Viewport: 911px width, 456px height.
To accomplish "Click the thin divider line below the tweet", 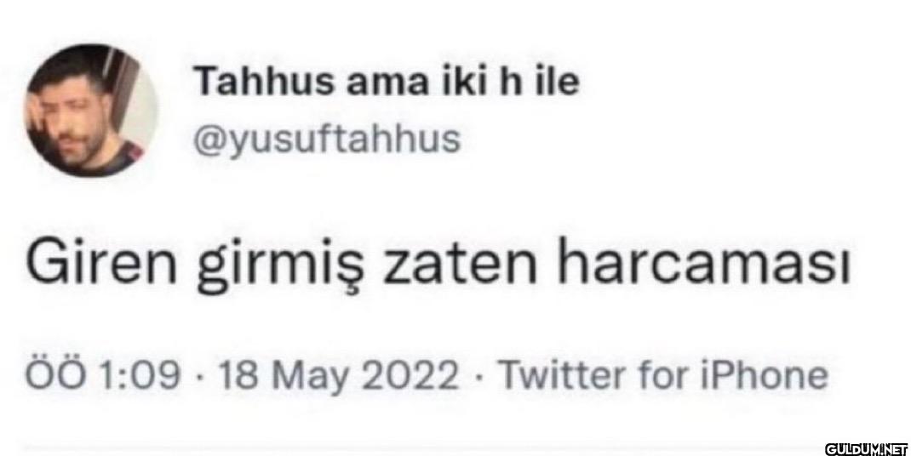I will (x=418, y=448).
